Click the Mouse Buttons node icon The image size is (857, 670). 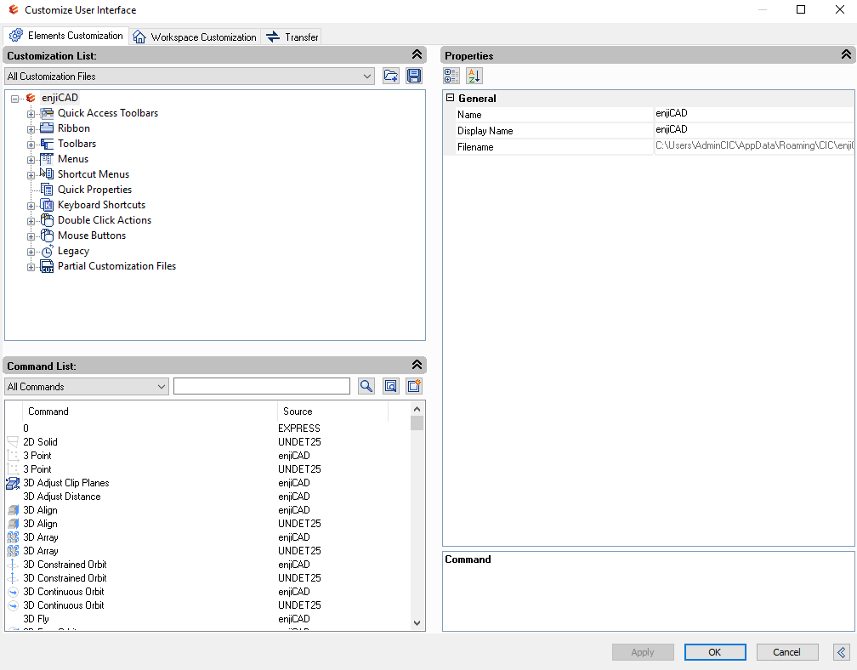point(47,236)
